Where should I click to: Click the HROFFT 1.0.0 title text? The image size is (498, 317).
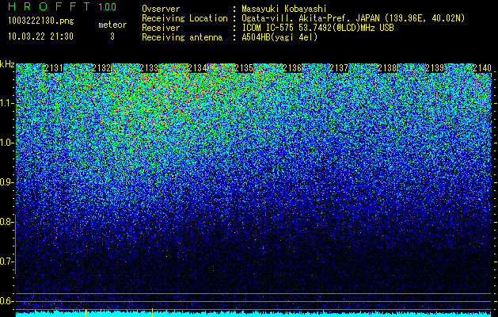[x=63, y=6]
